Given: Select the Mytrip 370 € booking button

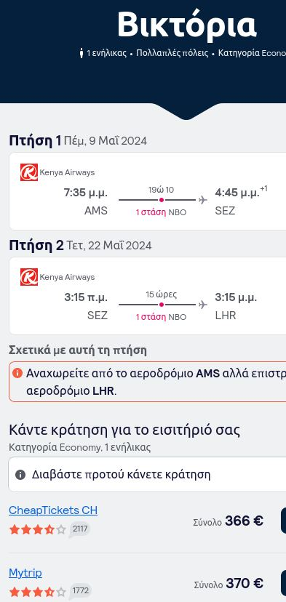Looking at the screenshot, I should point(284,583).
